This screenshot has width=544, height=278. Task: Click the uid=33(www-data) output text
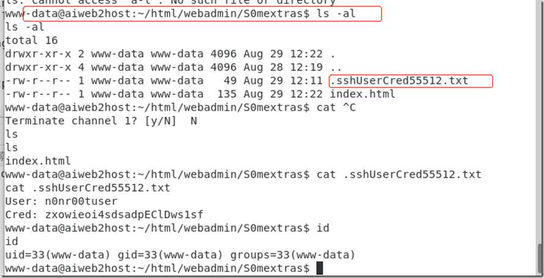57,255
